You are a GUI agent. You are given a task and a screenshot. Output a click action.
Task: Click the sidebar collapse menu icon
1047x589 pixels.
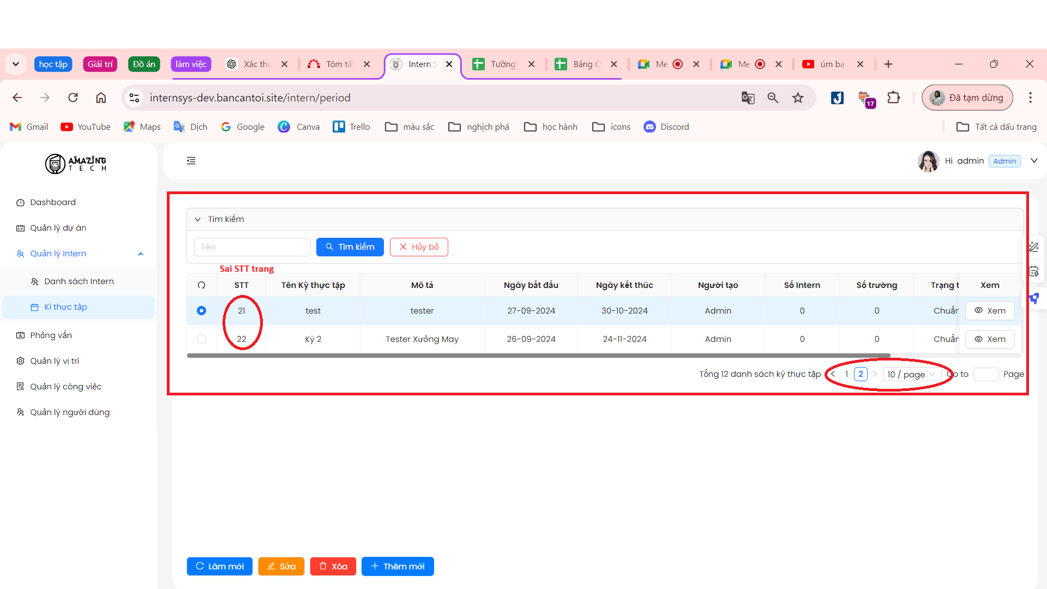[191, 160]
